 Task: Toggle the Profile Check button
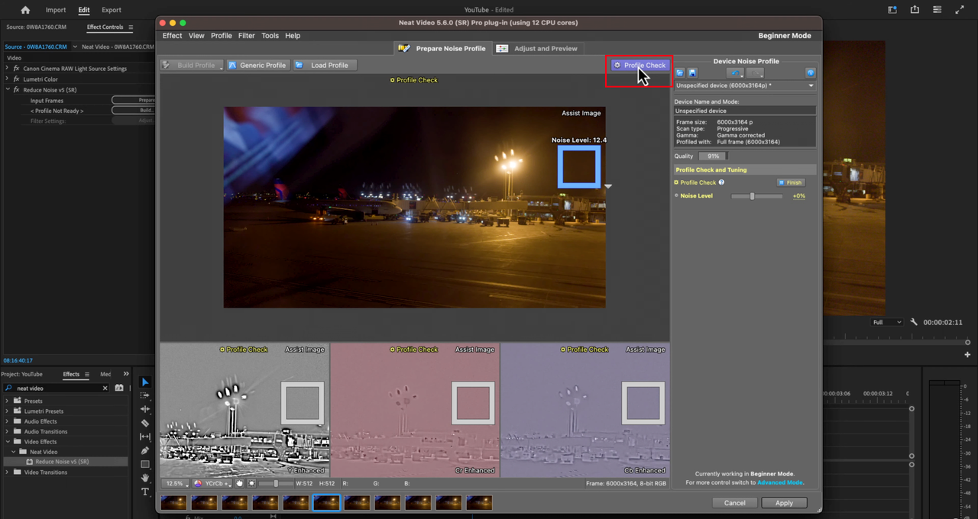click(x=640, y=65)
